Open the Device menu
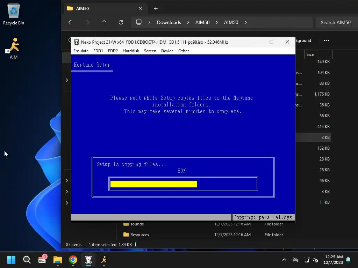358x268 pixels. tap(167, 51)
